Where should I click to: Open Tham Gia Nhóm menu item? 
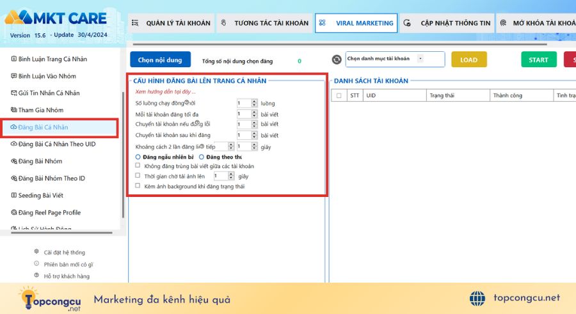41,110
